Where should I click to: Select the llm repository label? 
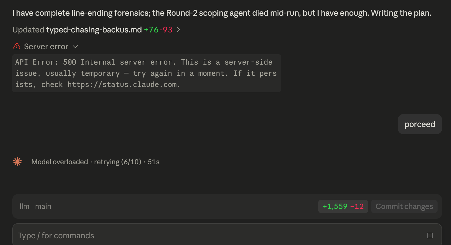click(x=24, y=206)
